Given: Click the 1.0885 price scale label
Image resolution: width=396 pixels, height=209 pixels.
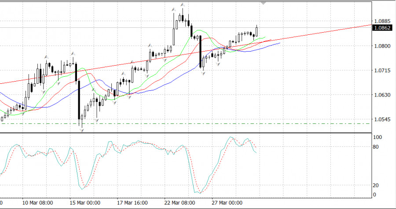Looking at the screenshot, I should point(382,21).
